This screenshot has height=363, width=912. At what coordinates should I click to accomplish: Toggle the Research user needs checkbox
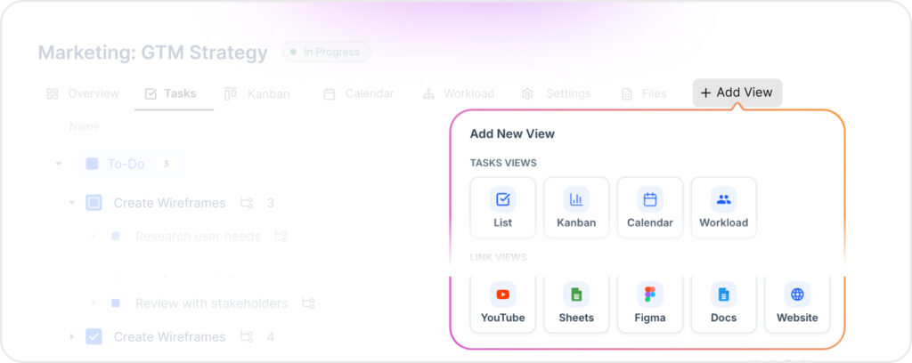pyautogui.click(x=115, y=237)
